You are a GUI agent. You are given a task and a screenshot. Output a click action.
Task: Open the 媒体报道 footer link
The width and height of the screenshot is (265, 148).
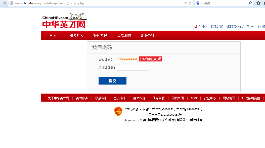139,98
